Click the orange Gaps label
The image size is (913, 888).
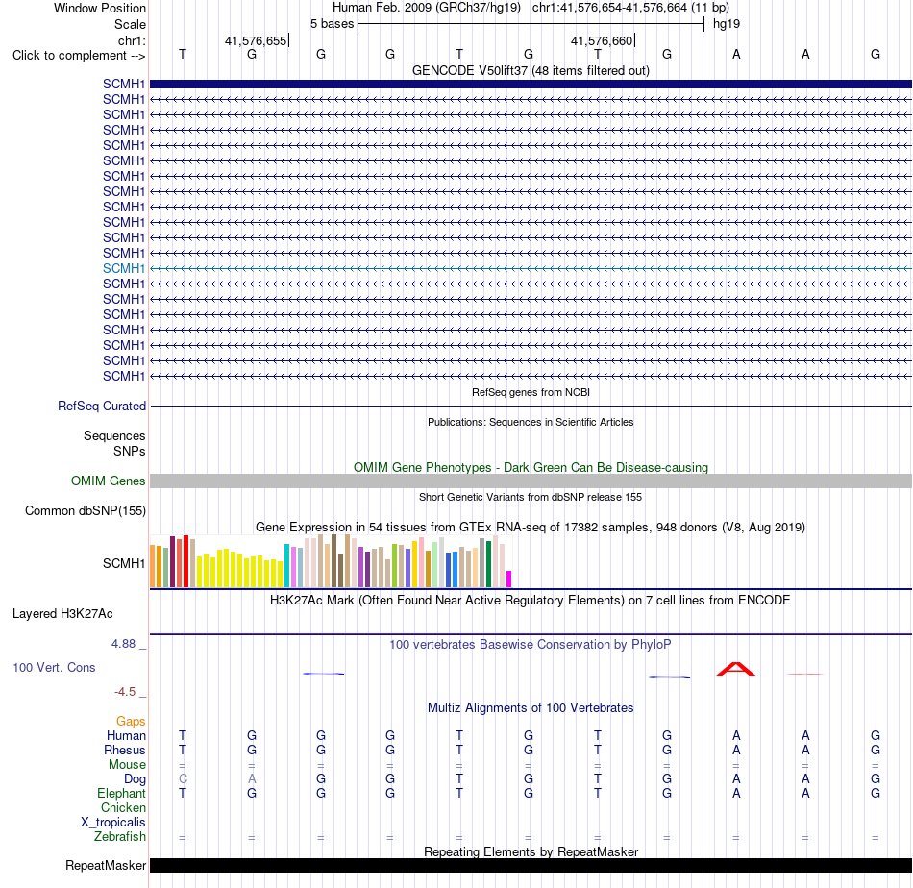point(131,722)
